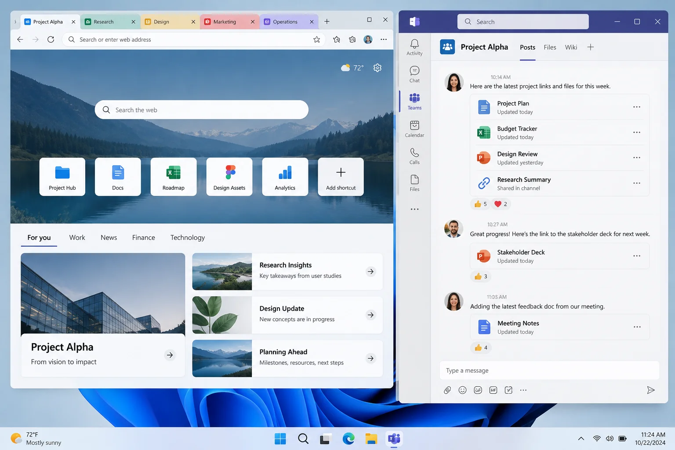Open Calendar in the Teams sidebar
The width and height of the screenshot is (675, 450).
[414, 129]
